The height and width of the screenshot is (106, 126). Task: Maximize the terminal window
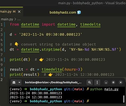click(113, 83)
